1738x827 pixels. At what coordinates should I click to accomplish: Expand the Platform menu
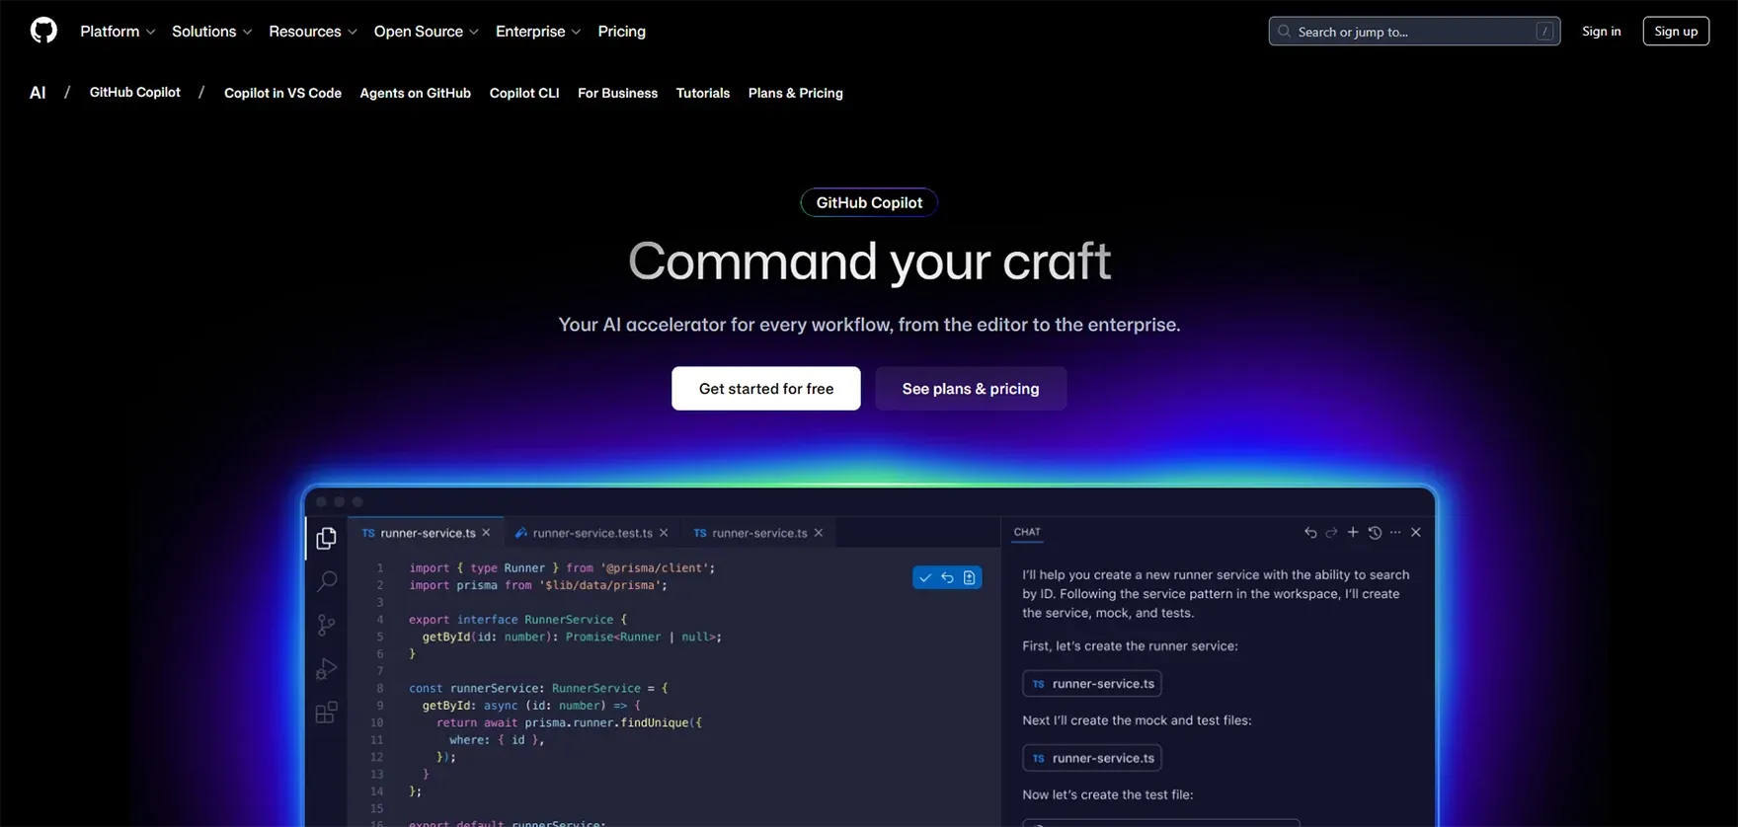pyautogui.click(x=118, y=32)
